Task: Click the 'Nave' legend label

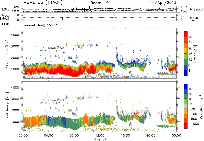Action: pos(194,18)
